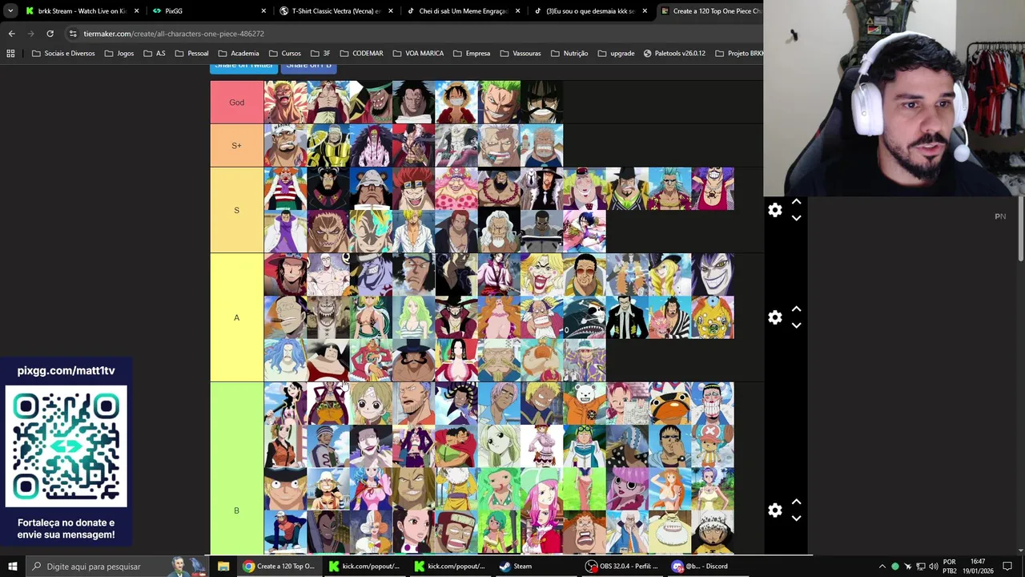
Task: Select the yellow A tier label
Action: (237, 317)
